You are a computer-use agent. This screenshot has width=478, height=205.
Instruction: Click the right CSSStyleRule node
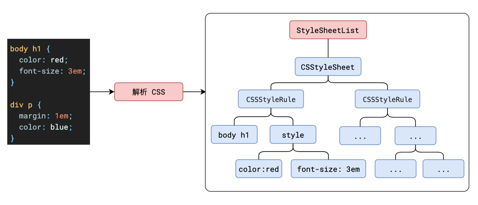[387, 99]
